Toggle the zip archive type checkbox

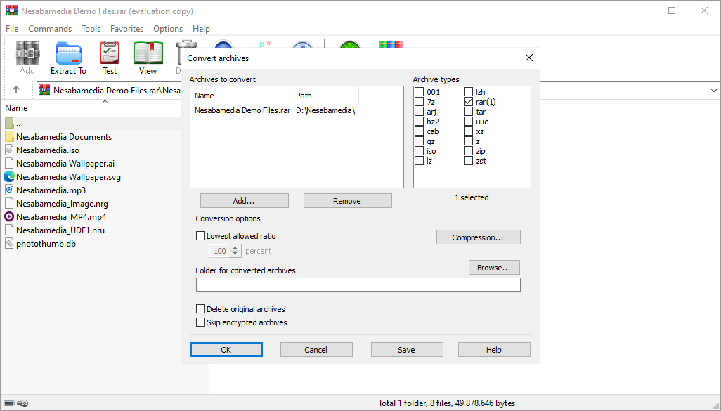[x=469, y=151]
